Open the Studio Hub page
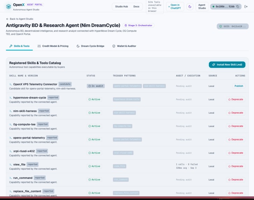Image resolution: width=254 pixels, height=200 pixels. pyautogui.click(x=122, y=7)
